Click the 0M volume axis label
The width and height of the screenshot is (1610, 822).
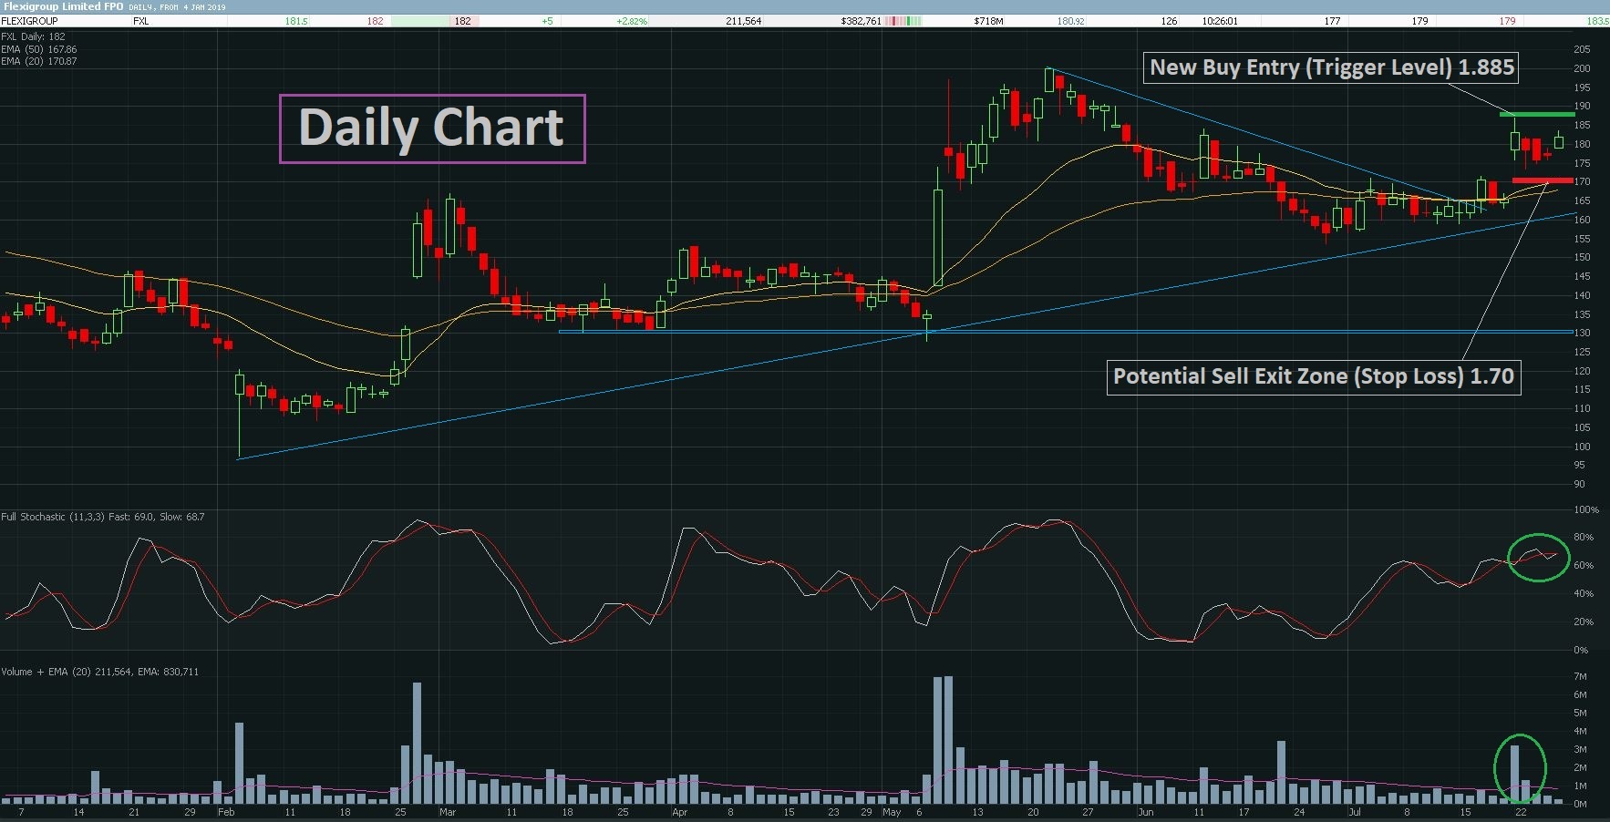(x=1581, y=804)
